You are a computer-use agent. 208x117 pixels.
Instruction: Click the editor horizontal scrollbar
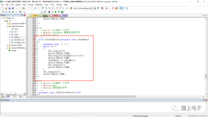tap(83, 97)
